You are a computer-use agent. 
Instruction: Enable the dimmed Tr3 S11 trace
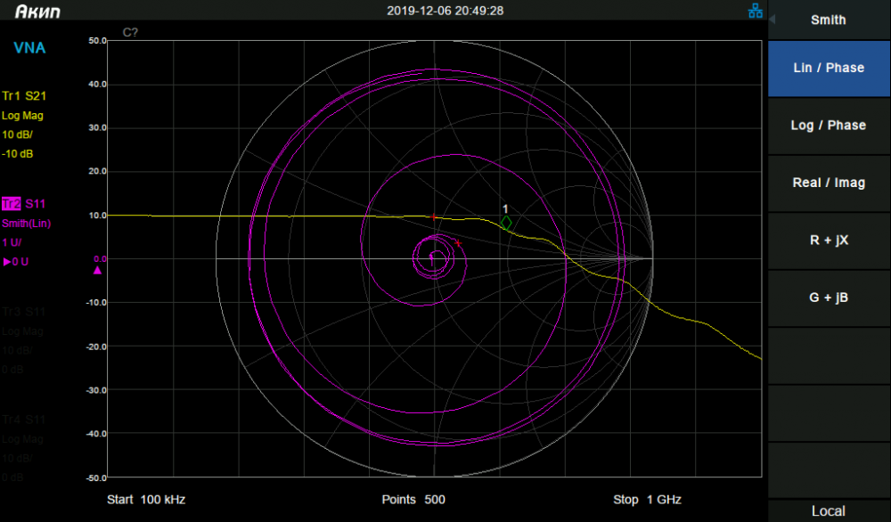pos(24,312)
